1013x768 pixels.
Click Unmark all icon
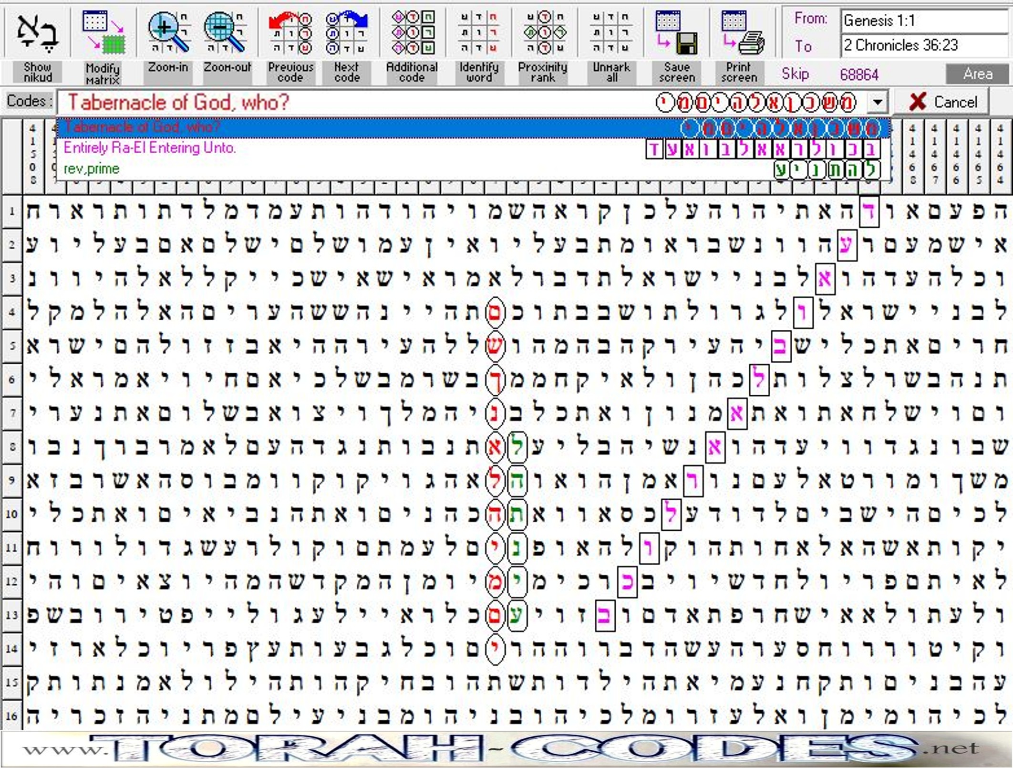(x=611, y=32)
